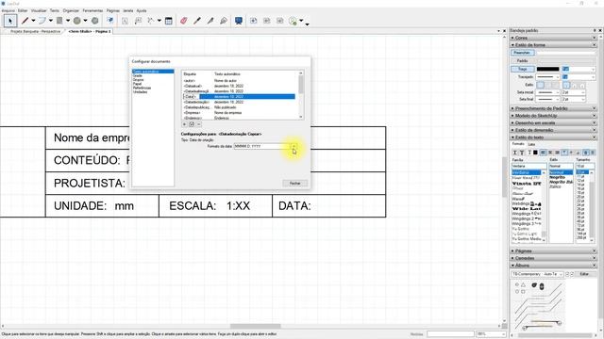Select the pink Eraser tool

(184, 21)
